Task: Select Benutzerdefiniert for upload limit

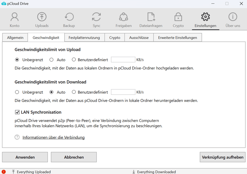Action: click(74, 60)
